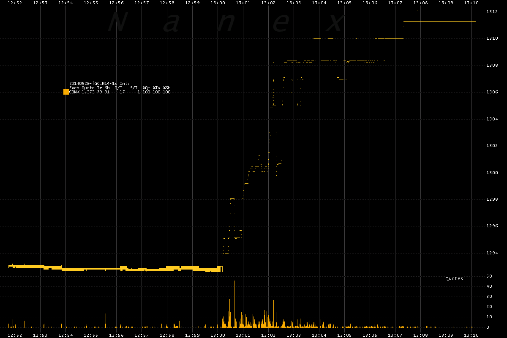Click the quote count value '1,373'
The height and width of the screenshot is (338, 507).
(x=88, y=92)
